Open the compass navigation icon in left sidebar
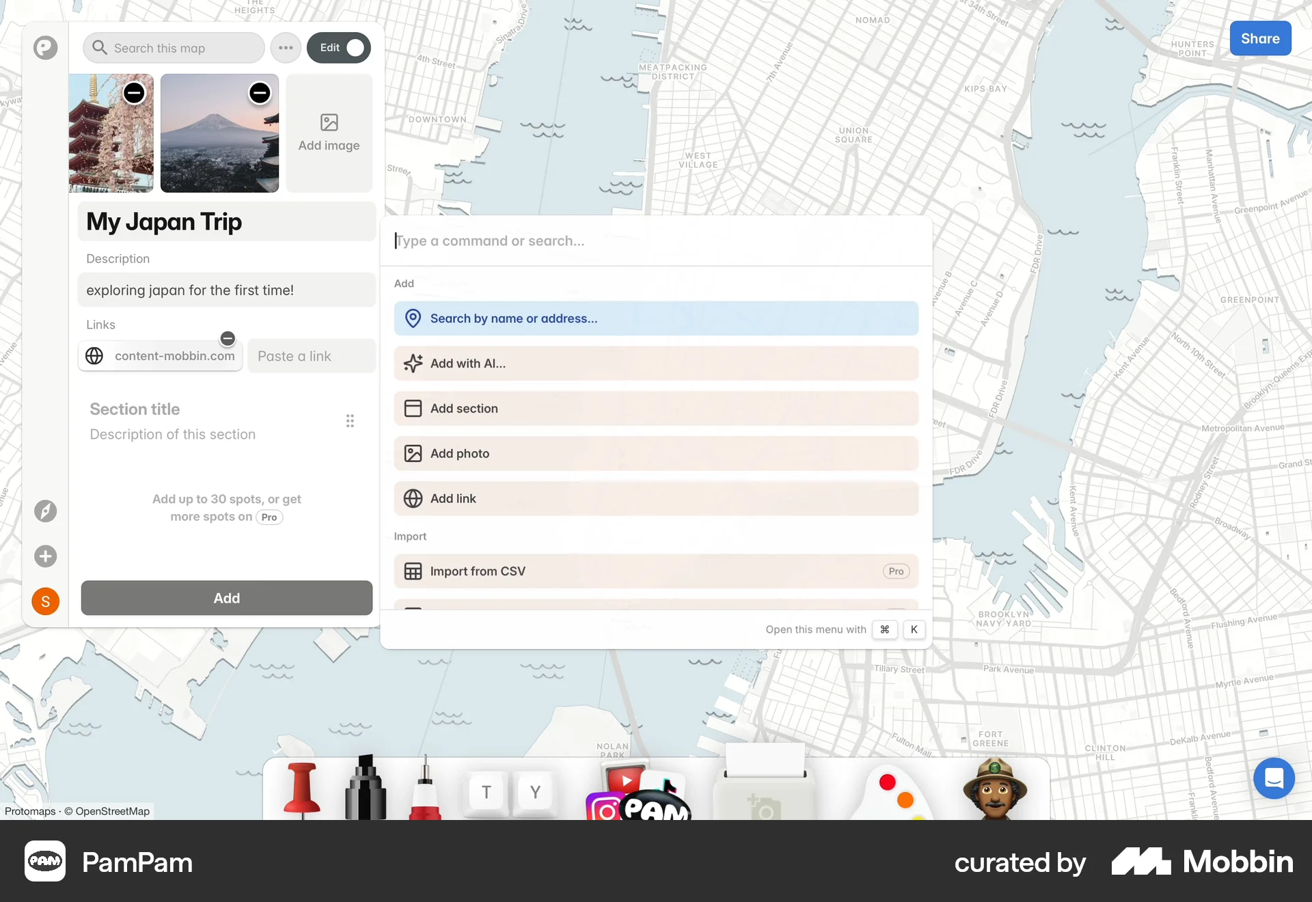 point(45,510)
